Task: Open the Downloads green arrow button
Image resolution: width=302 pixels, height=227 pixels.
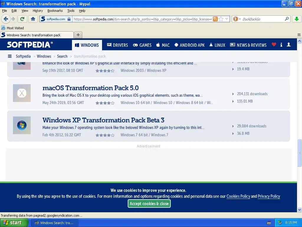Action: [x=297, y=19]
